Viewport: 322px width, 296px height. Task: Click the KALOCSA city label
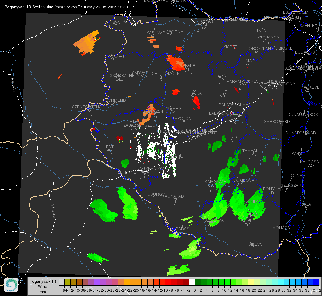[x=310, y=162]
